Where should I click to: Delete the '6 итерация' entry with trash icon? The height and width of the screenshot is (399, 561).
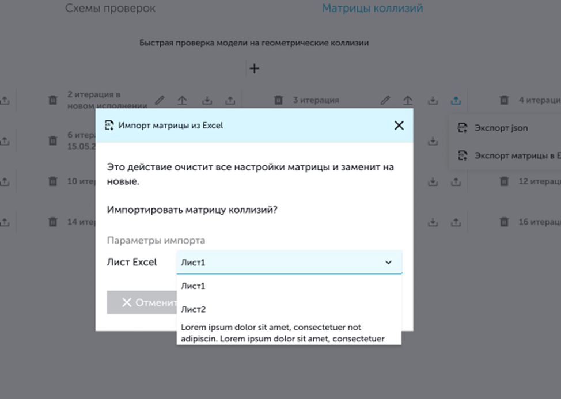click(52, 140)
